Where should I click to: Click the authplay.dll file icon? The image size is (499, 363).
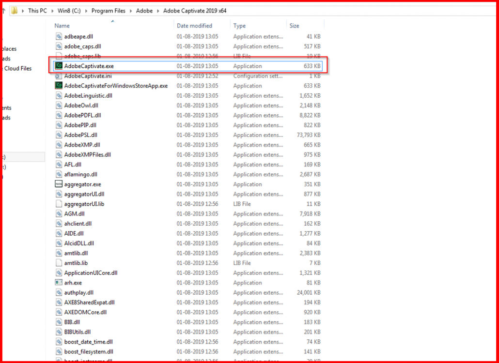(58, 292)
